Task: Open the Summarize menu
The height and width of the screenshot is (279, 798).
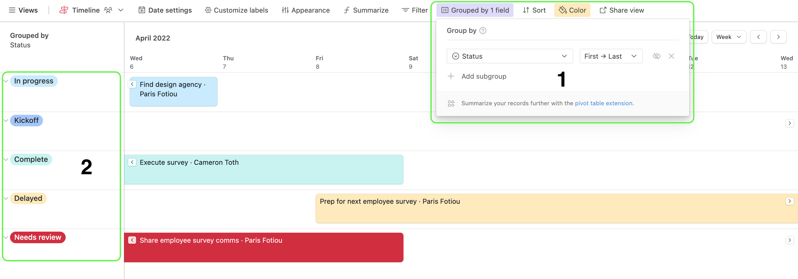Action: (x=366, y=10)
